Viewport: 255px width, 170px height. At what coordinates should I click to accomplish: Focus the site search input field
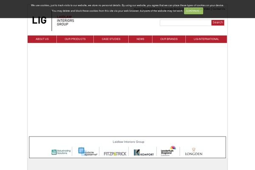(186, 23)
